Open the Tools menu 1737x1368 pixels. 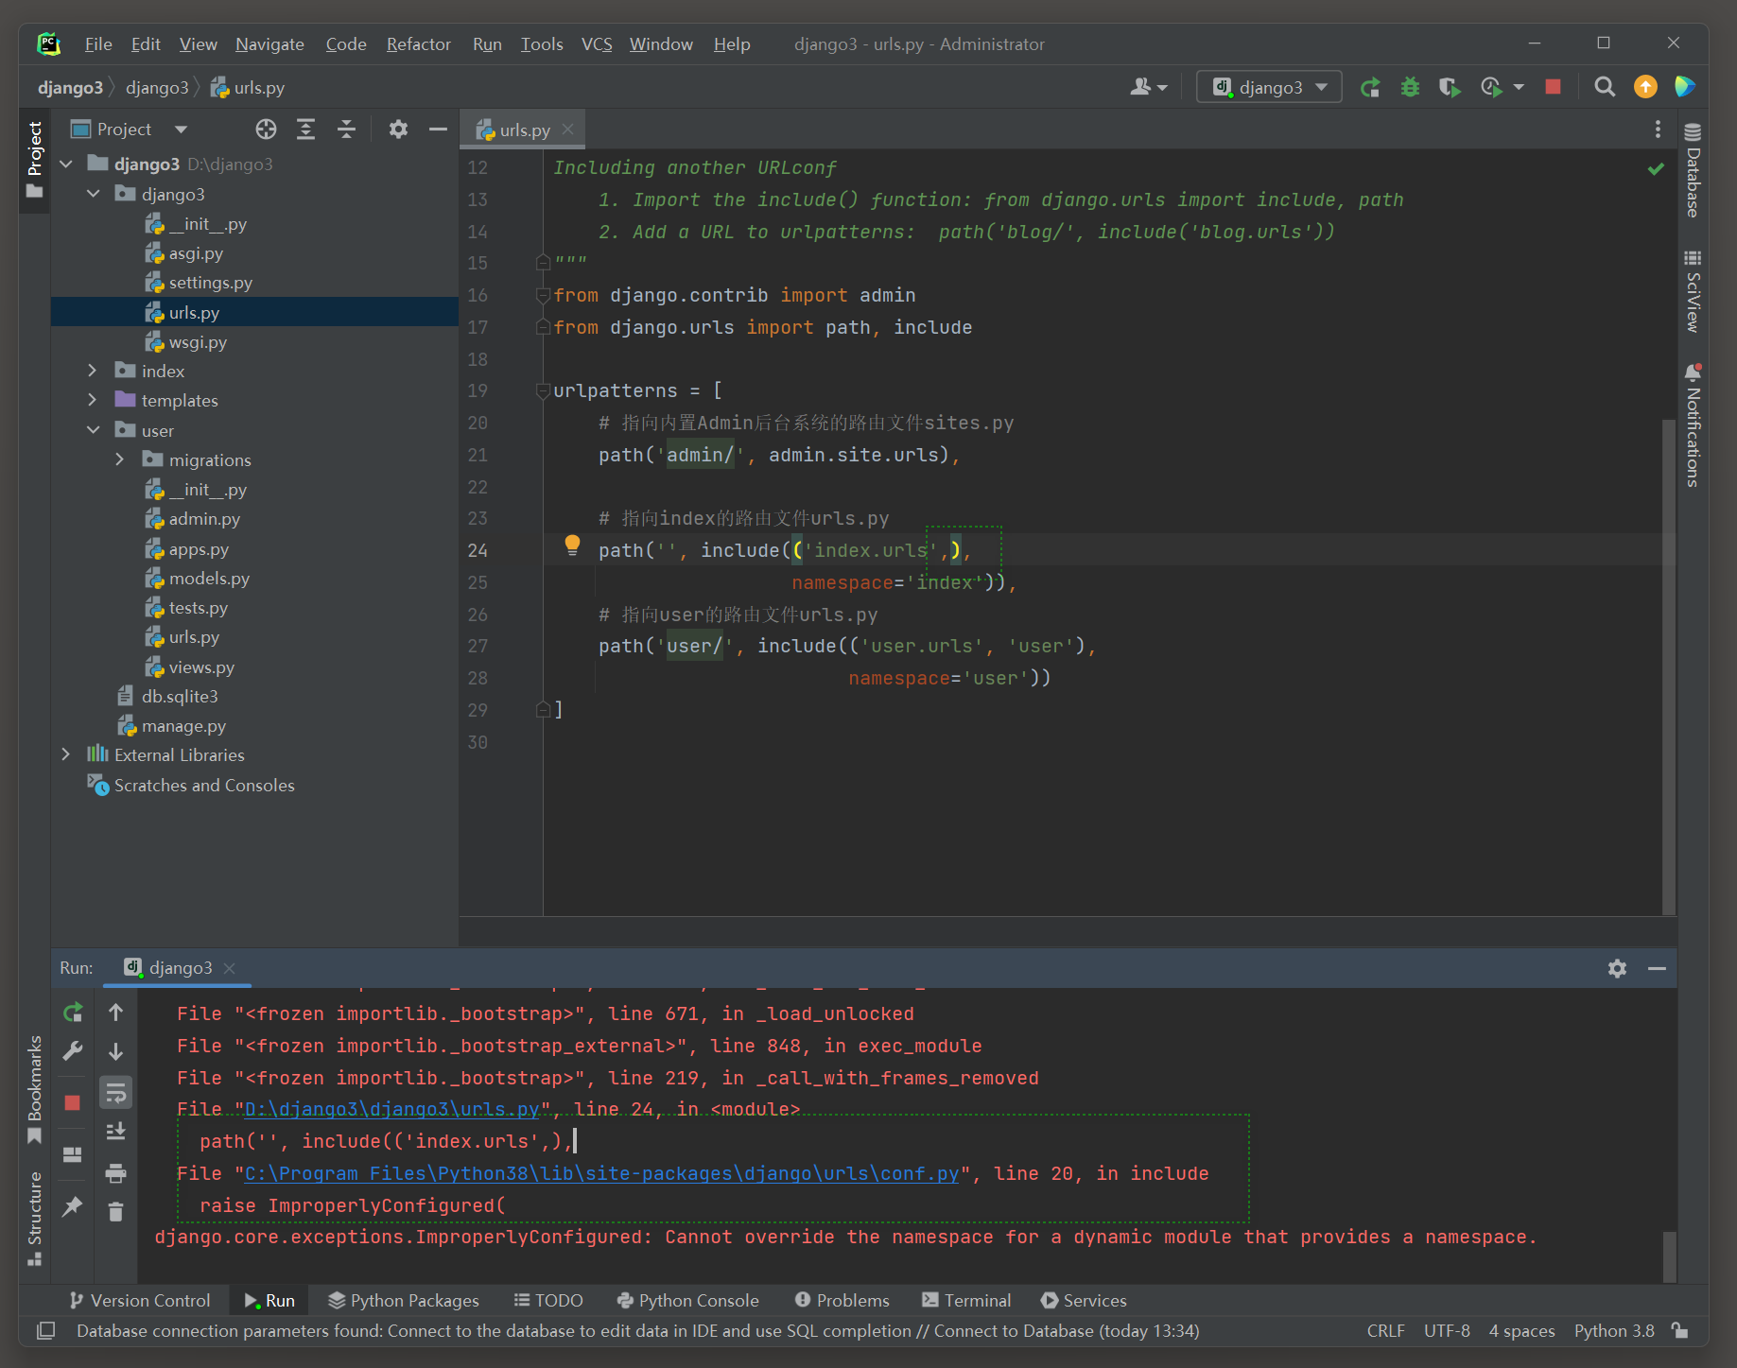coord(542,44)
